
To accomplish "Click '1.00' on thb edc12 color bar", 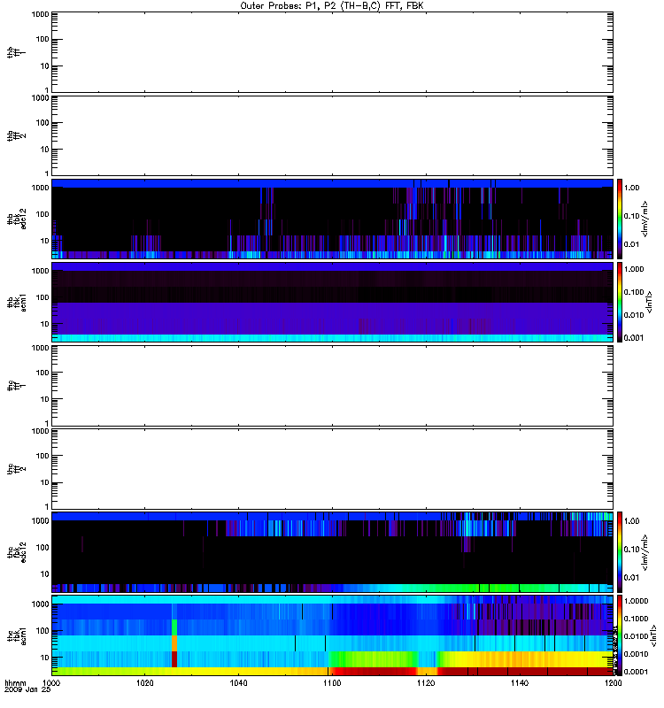I will [631, 188].
